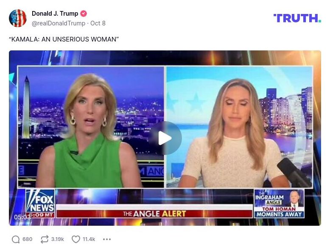Viewport: 330px width, 252px height.
Task: Click the 05:03 video duration label
Action: 22,217
